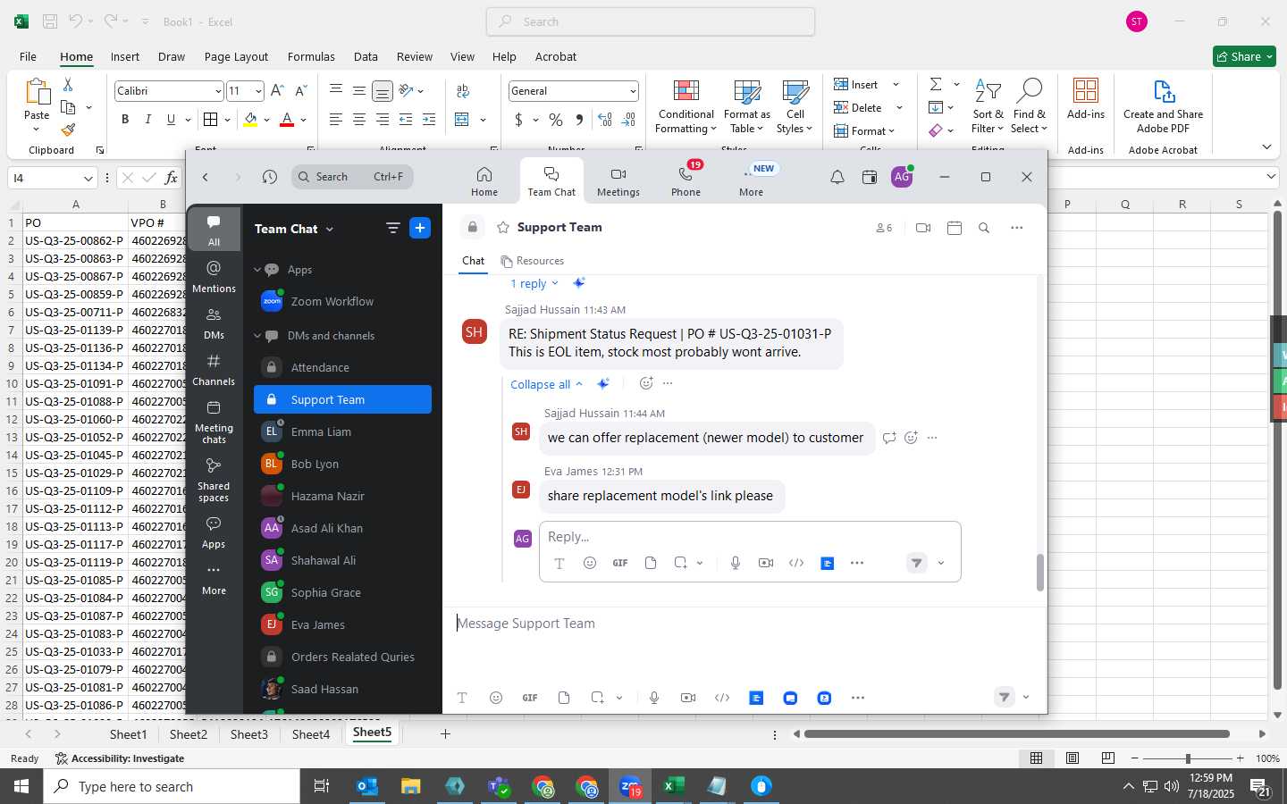Open Channels in Zoom sidebar
The image size is (1287, 804).
(214, 370)
